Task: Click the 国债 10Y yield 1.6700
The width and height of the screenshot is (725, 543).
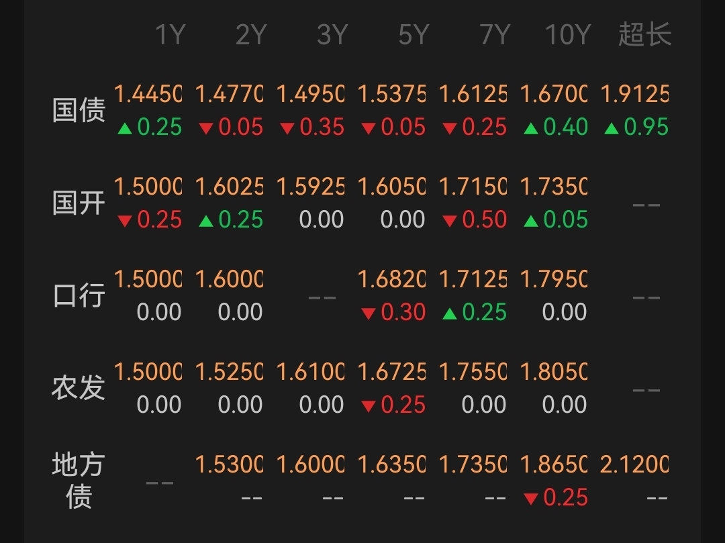Action: pos(554,94)
